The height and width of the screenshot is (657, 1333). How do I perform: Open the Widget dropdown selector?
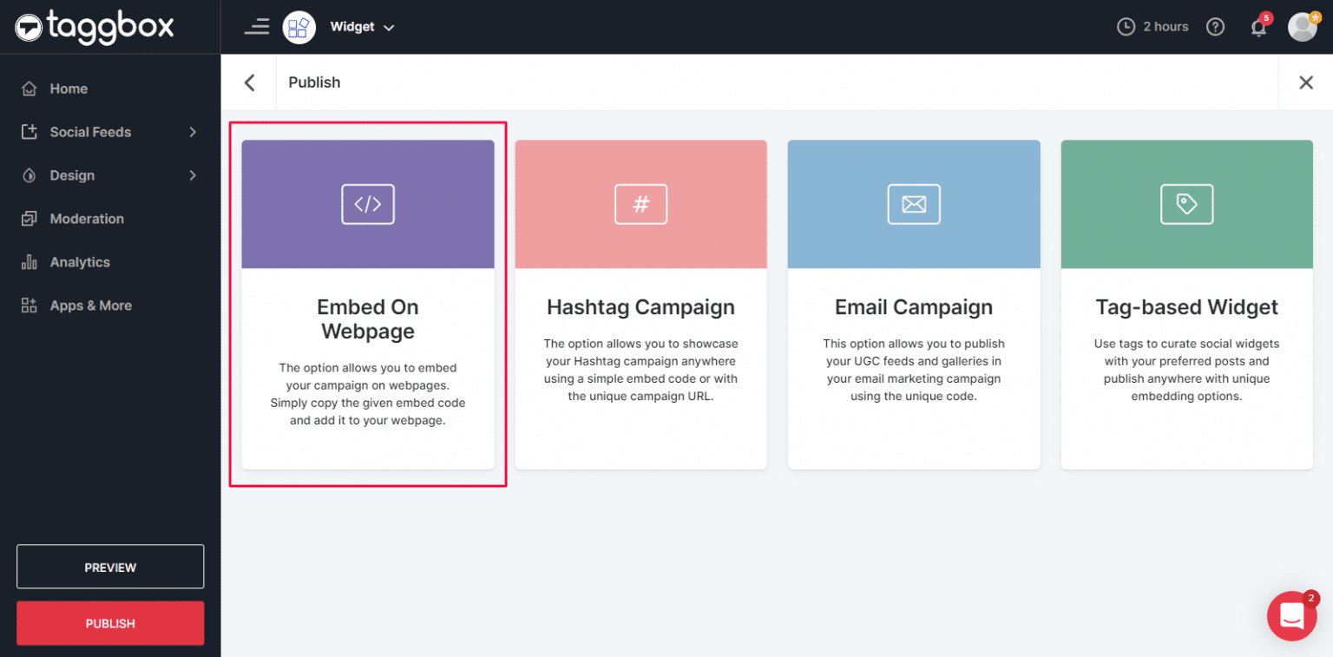pyautogui.click(x=362, y=27)
